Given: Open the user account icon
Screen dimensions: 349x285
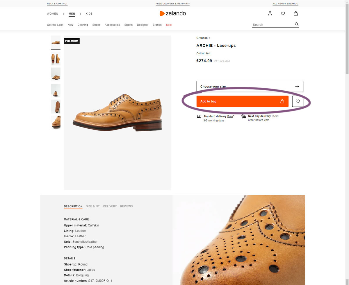Looking at the screenshot, I should [x=270, y=13].
